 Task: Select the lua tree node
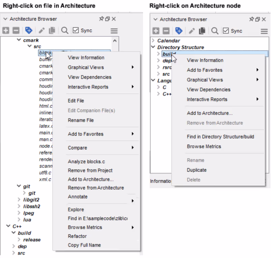(27, 220)
